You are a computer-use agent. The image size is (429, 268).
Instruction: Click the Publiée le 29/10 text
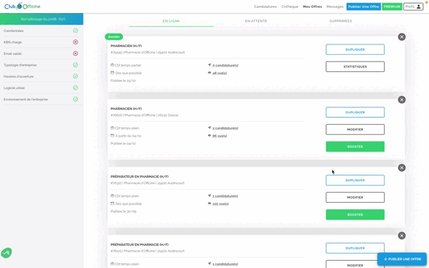pos(123,80)
